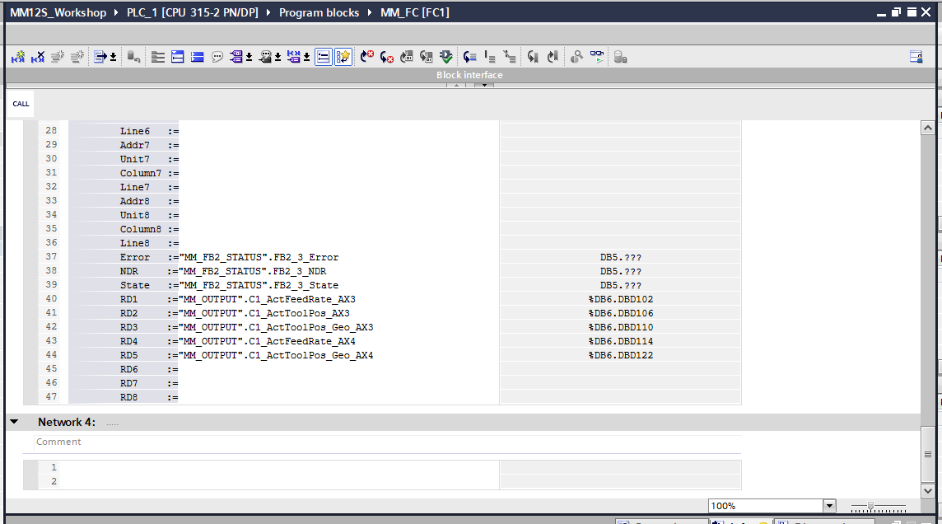This screenshot has width=942, height=524.
Task: Click "MM_FB2_STATUS".FB2_3_Error on line 37
Action: [259, 257]
